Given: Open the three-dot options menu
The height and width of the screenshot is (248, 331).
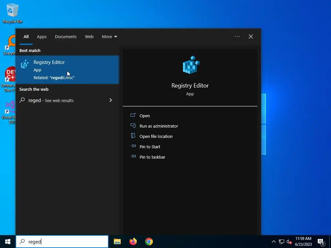Looking at the screenshot, I should click(x=237, y=36).
